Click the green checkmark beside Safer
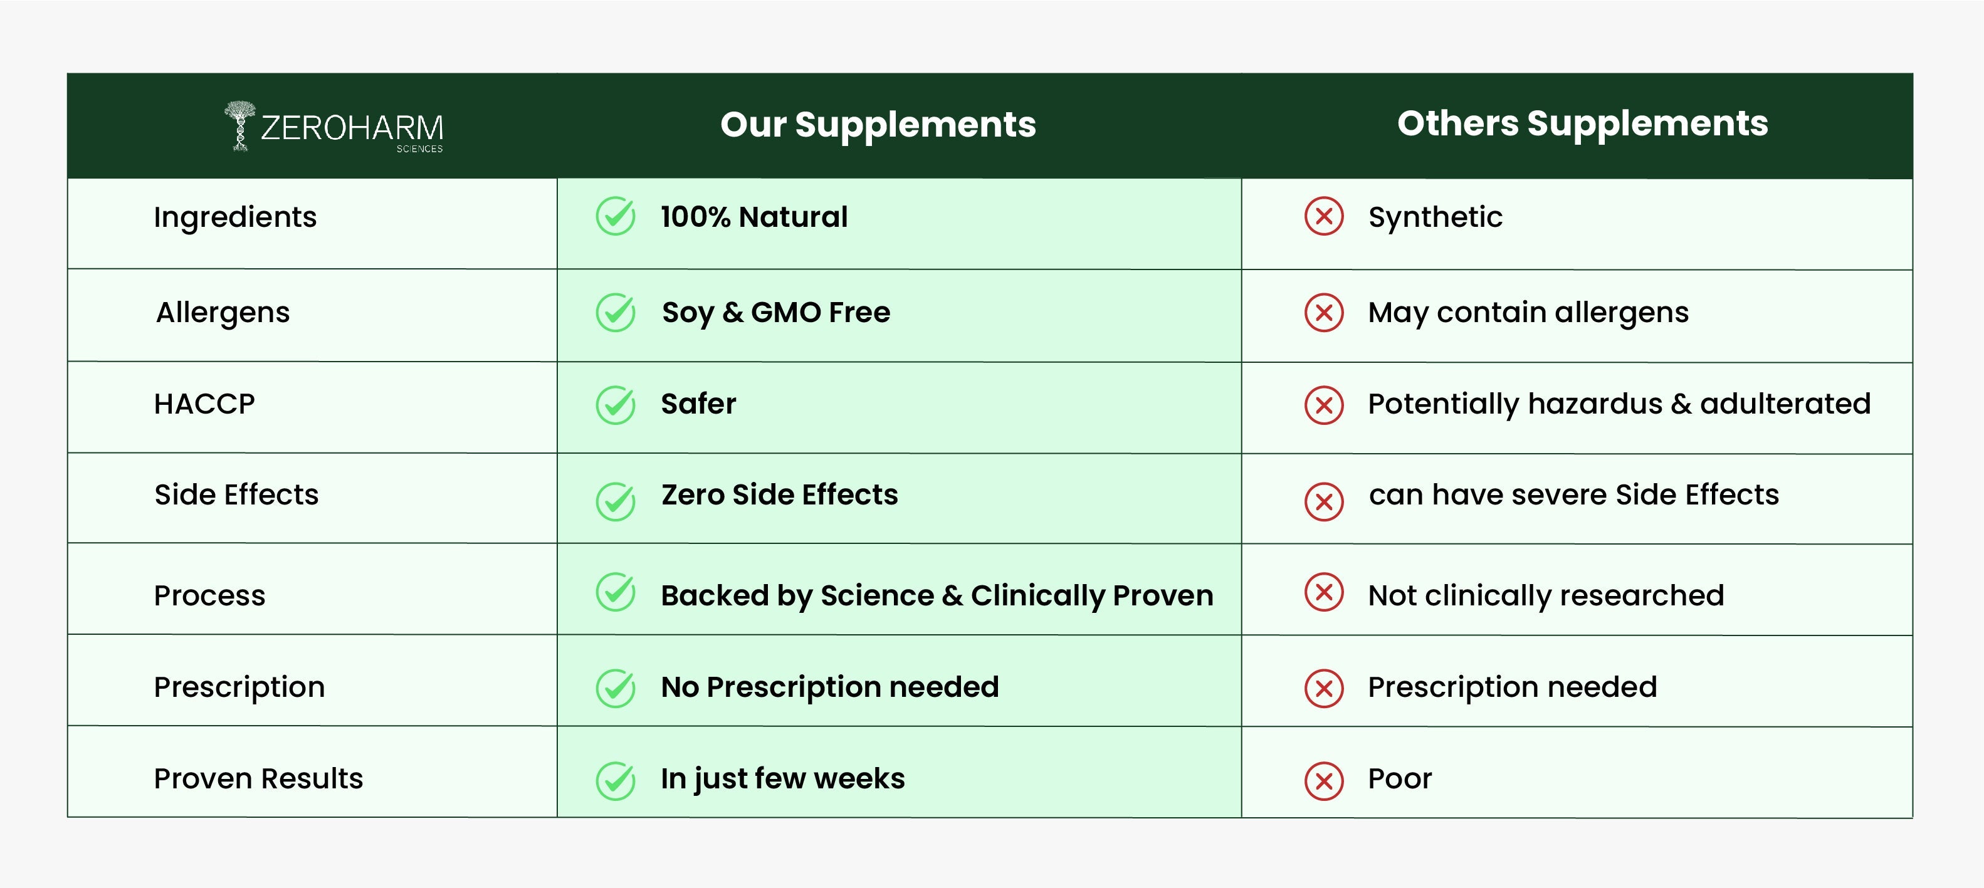The width and height of the screenshot is (1984, 888). point(616,405)
